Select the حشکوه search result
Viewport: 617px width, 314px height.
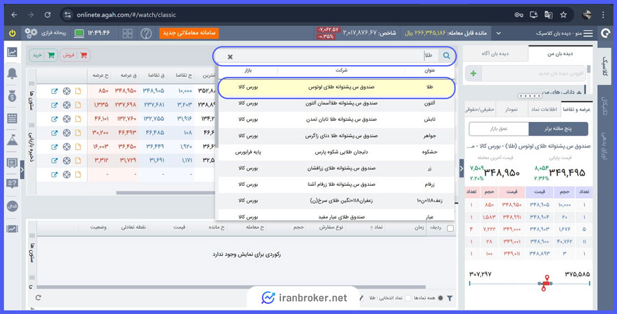pos(337,152)
